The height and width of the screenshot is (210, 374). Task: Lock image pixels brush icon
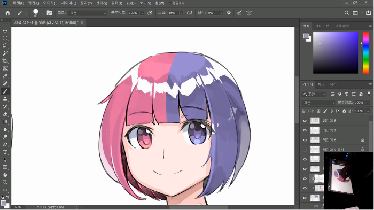pyautogui.click(x=325, y=111)
